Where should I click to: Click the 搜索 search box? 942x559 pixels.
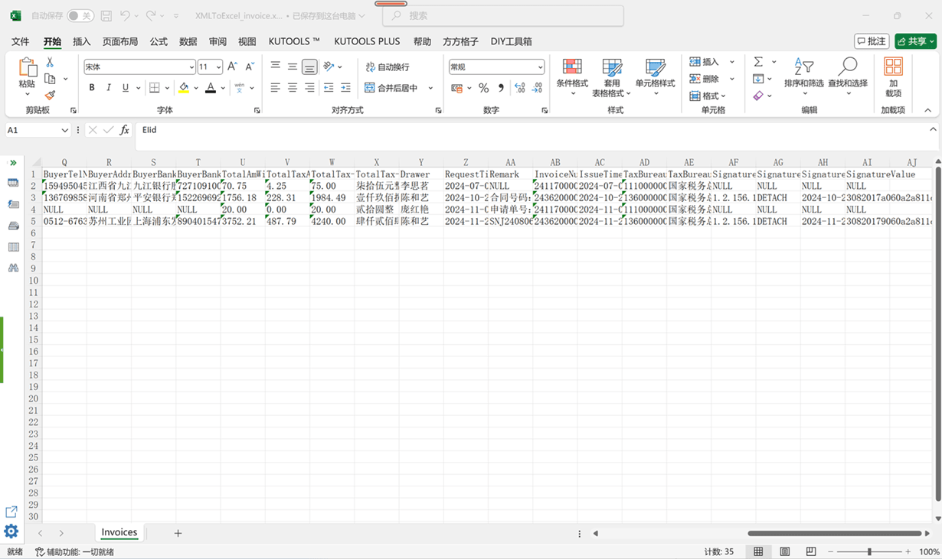(502, 15)
